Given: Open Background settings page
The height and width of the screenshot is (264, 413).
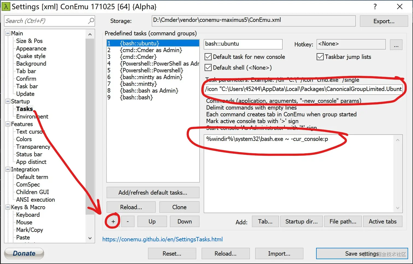Looking at the screenshot, I should tap(31, 63).
